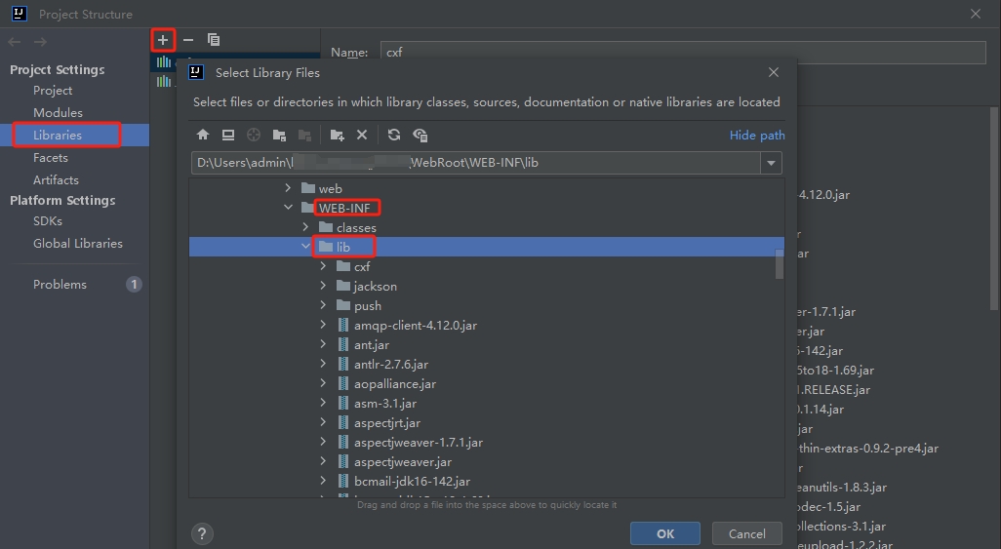Click the New Folder toolbar icon
Image resolution: width=1001 pixels, height=549 pixels.
coord(337,135)
